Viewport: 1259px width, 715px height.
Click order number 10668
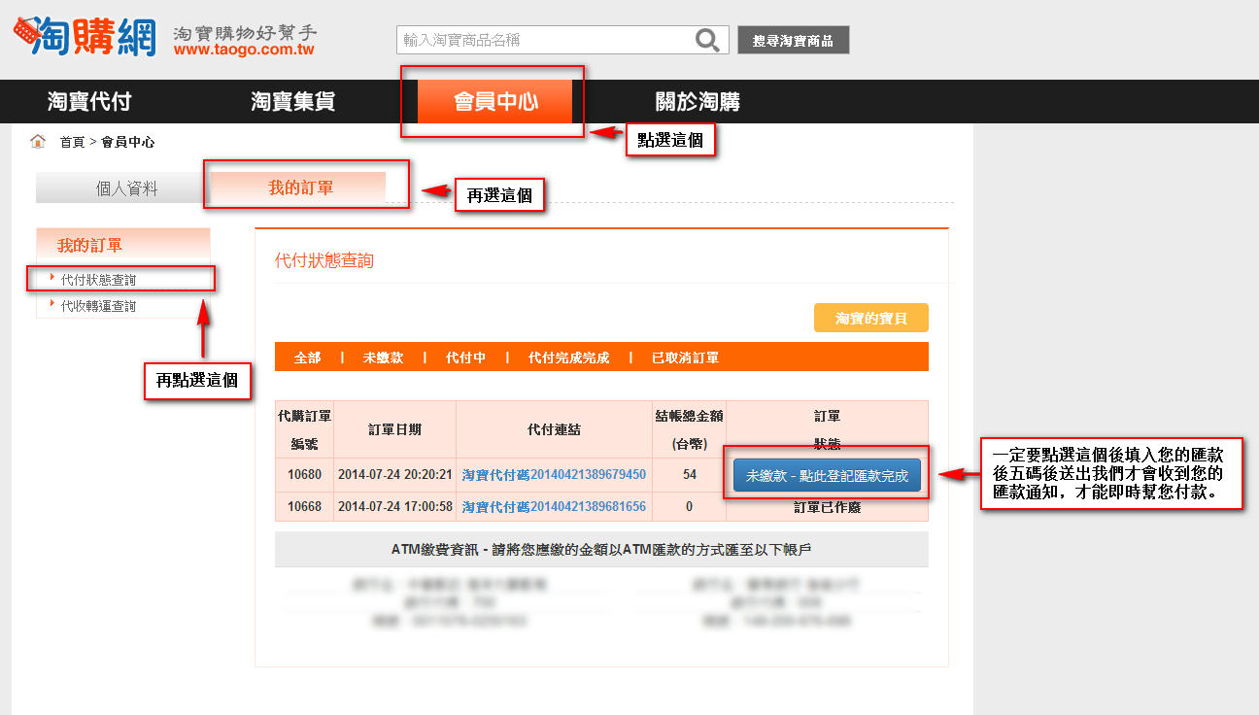pyautogui.click(x=304, y=507)
